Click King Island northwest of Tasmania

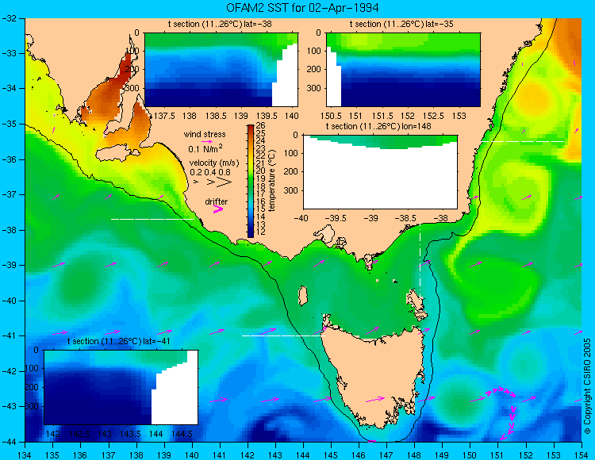(x=302, y=296)
